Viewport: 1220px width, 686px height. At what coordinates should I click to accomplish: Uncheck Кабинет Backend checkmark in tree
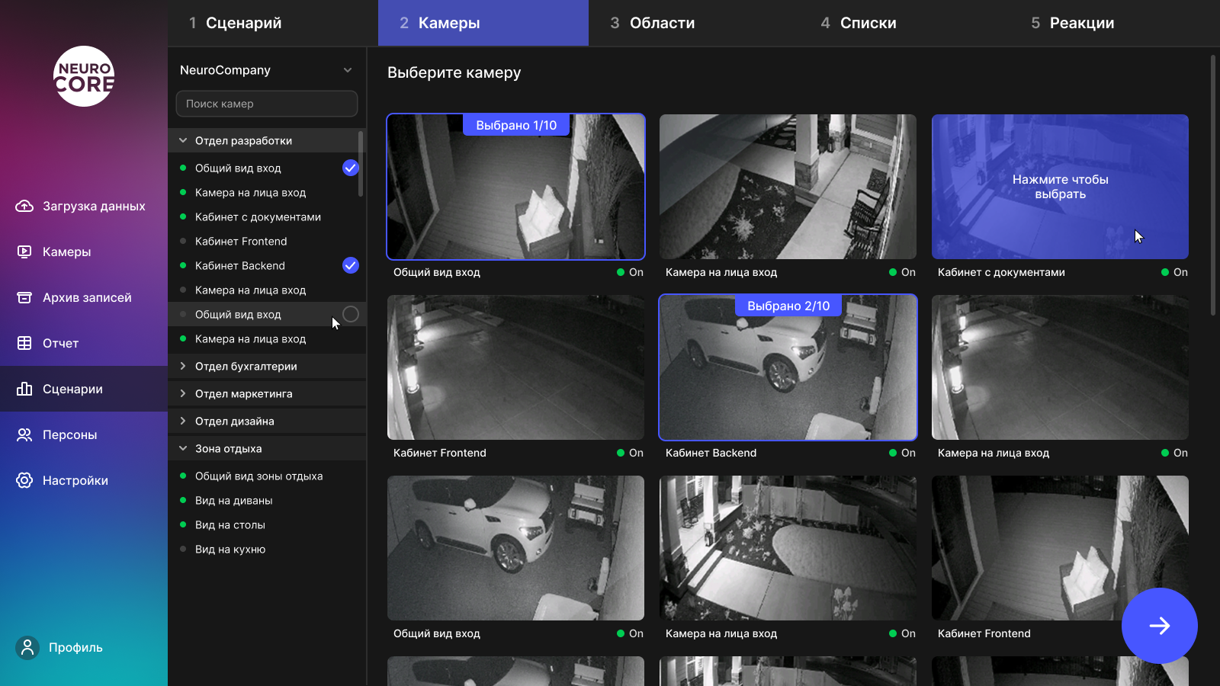point(351,265)
